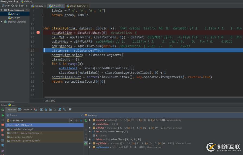This screenshot has width=243, height=155.
Task: Select the previous frame up arrow
Action: coord(77,121)
